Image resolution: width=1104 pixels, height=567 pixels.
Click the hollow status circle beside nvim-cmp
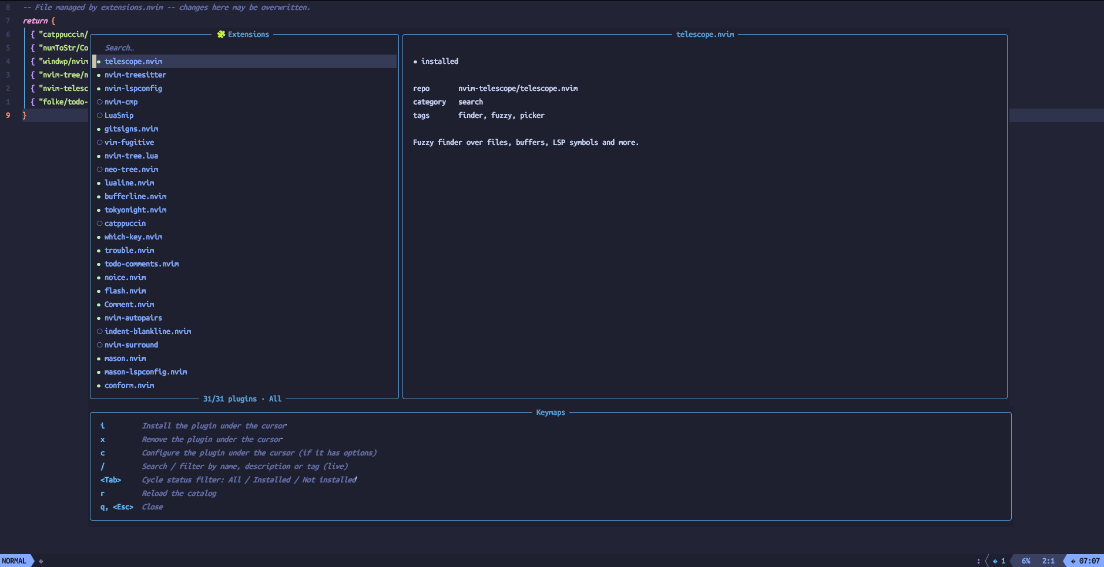click(x=99, y=102)
